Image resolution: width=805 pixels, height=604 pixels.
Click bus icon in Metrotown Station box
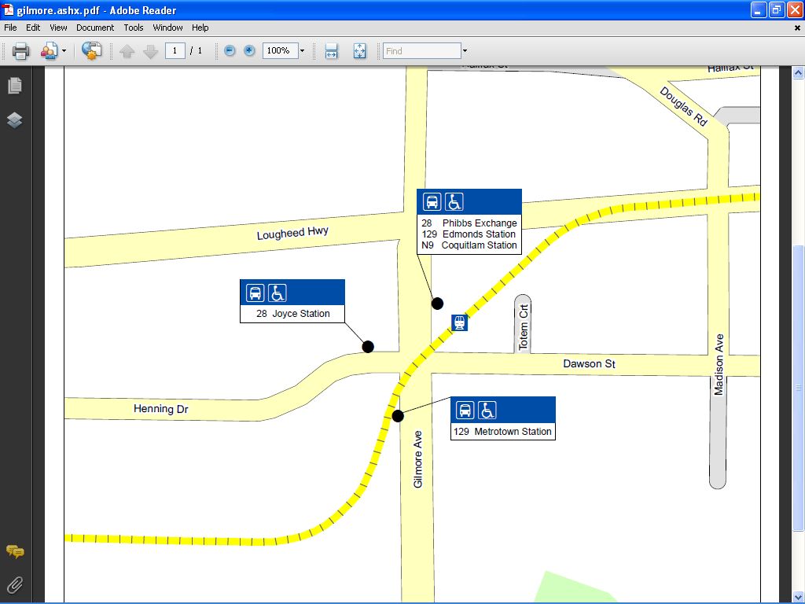point(465,411)
